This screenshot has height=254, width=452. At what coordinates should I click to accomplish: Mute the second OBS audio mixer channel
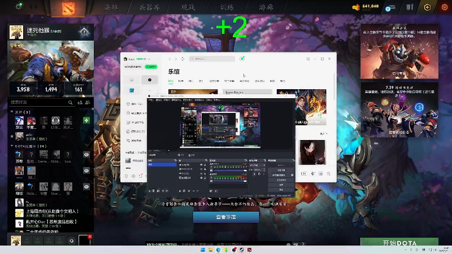(211, 181)
